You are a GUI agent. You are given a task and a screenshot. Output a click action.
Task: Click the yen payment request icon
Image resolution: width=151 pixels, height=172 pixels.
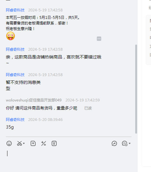coord(54,143)
